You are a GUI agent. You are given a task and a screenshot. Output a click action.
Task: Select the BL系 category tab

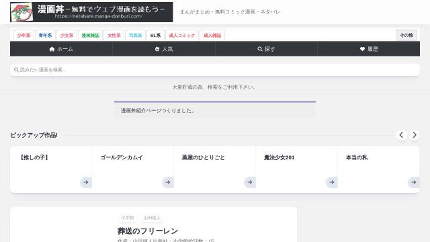155,36
